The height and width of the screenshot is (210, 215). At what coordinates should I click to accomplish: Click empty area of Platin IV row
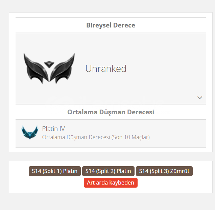pyautogui.click(x=178, y=133)
